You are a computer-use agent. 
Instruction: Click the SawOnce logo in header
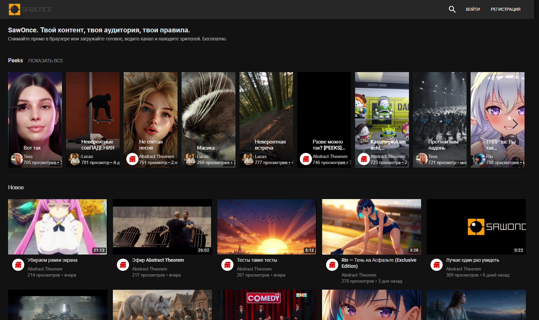tap(30, 9)
